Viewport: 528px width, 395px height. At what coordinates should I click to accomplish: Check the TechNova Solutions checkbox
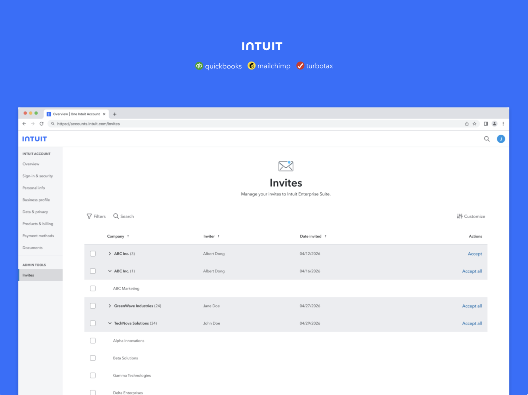[x=93, y=323]
